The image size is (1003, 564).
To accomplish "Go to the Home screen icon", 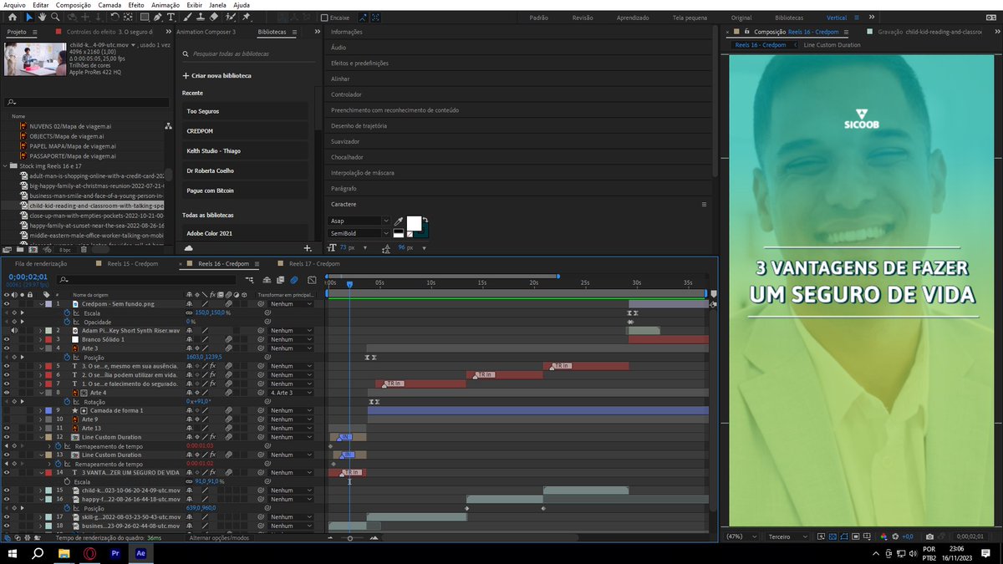I will point(12,17).
